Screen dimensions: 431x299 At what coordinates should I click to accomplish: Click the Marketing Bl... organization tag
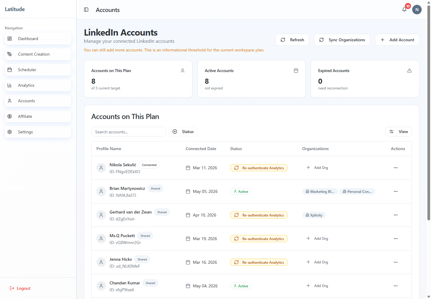coord(320,191)
